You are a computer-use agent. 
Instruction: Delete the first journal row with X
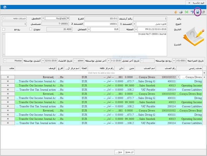pos(8,77)
